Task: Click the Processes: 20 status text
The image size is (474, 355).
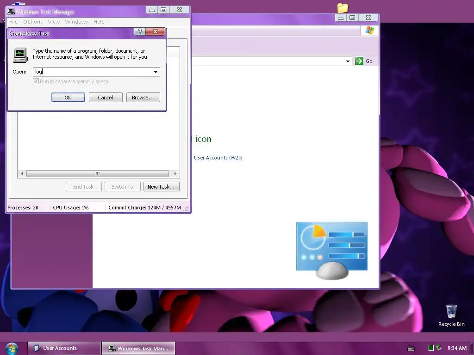Action: tap(23, 208)
